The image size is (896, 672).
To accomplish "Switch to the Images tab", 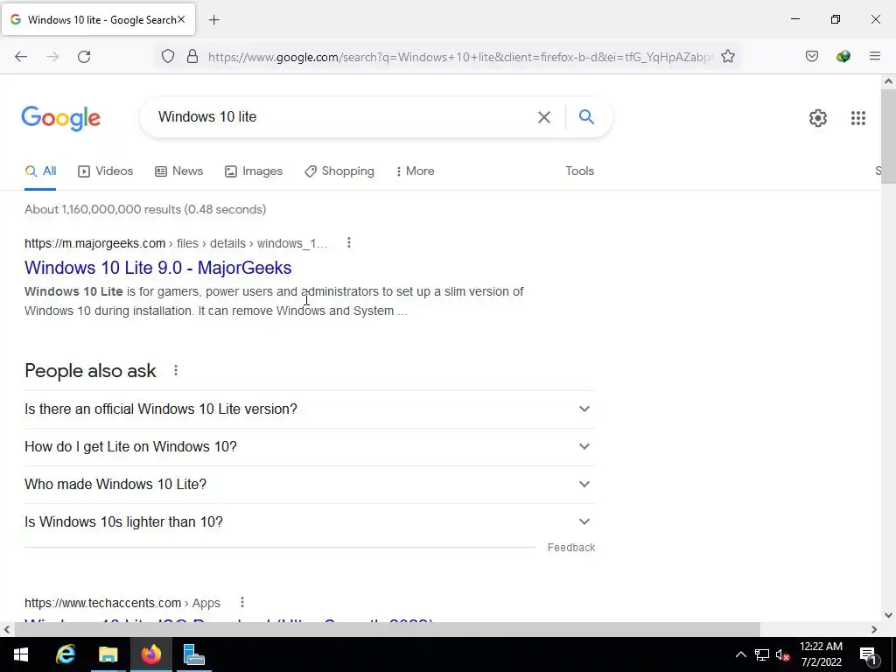I will [254, 171].
